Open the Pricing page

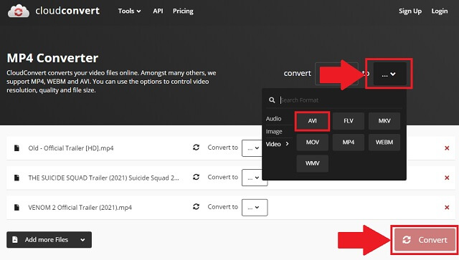(183, 11)
